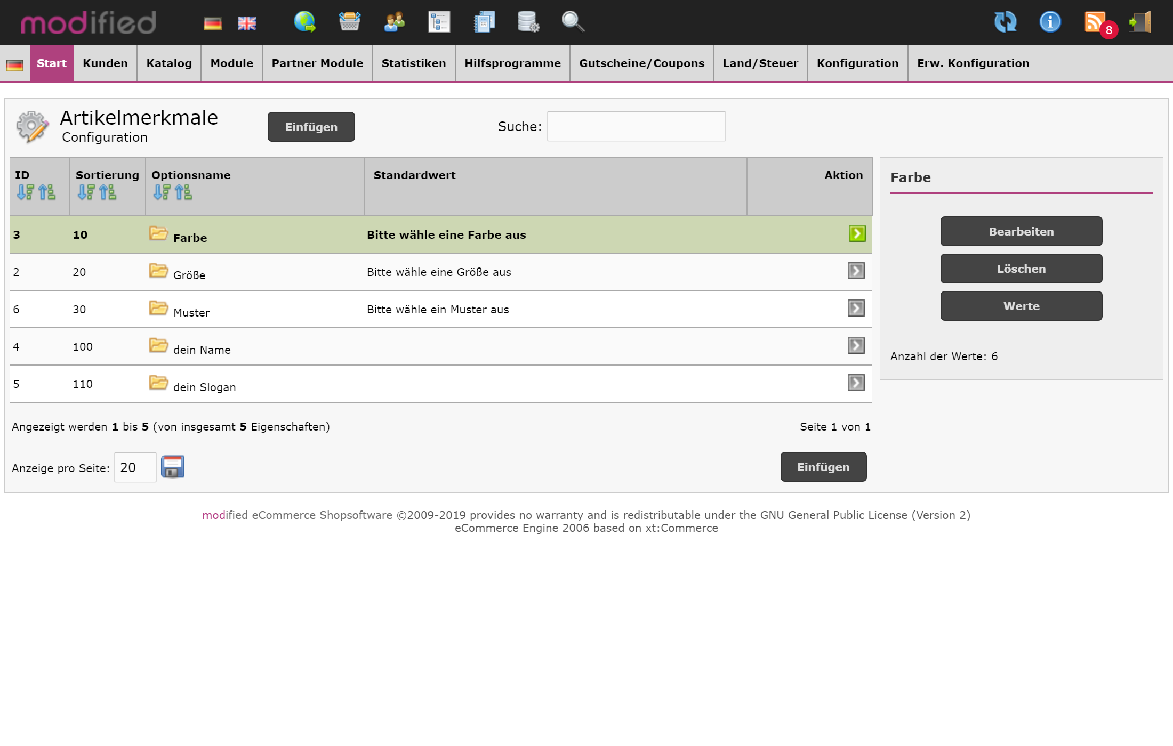Sort Sortierung column ascending
Image resolution: width=1173 pixels, height=746 pixels.
point(108,192)
